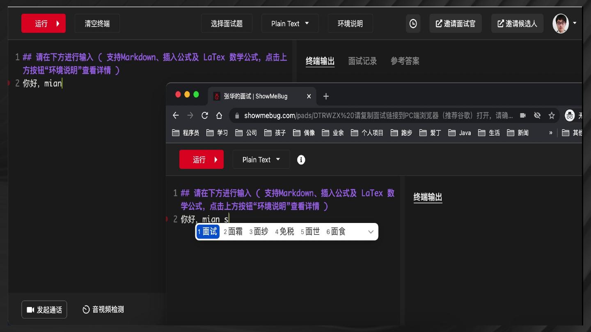
Task: Choose IME candidate 4 免税
Action: coord(285,232)
